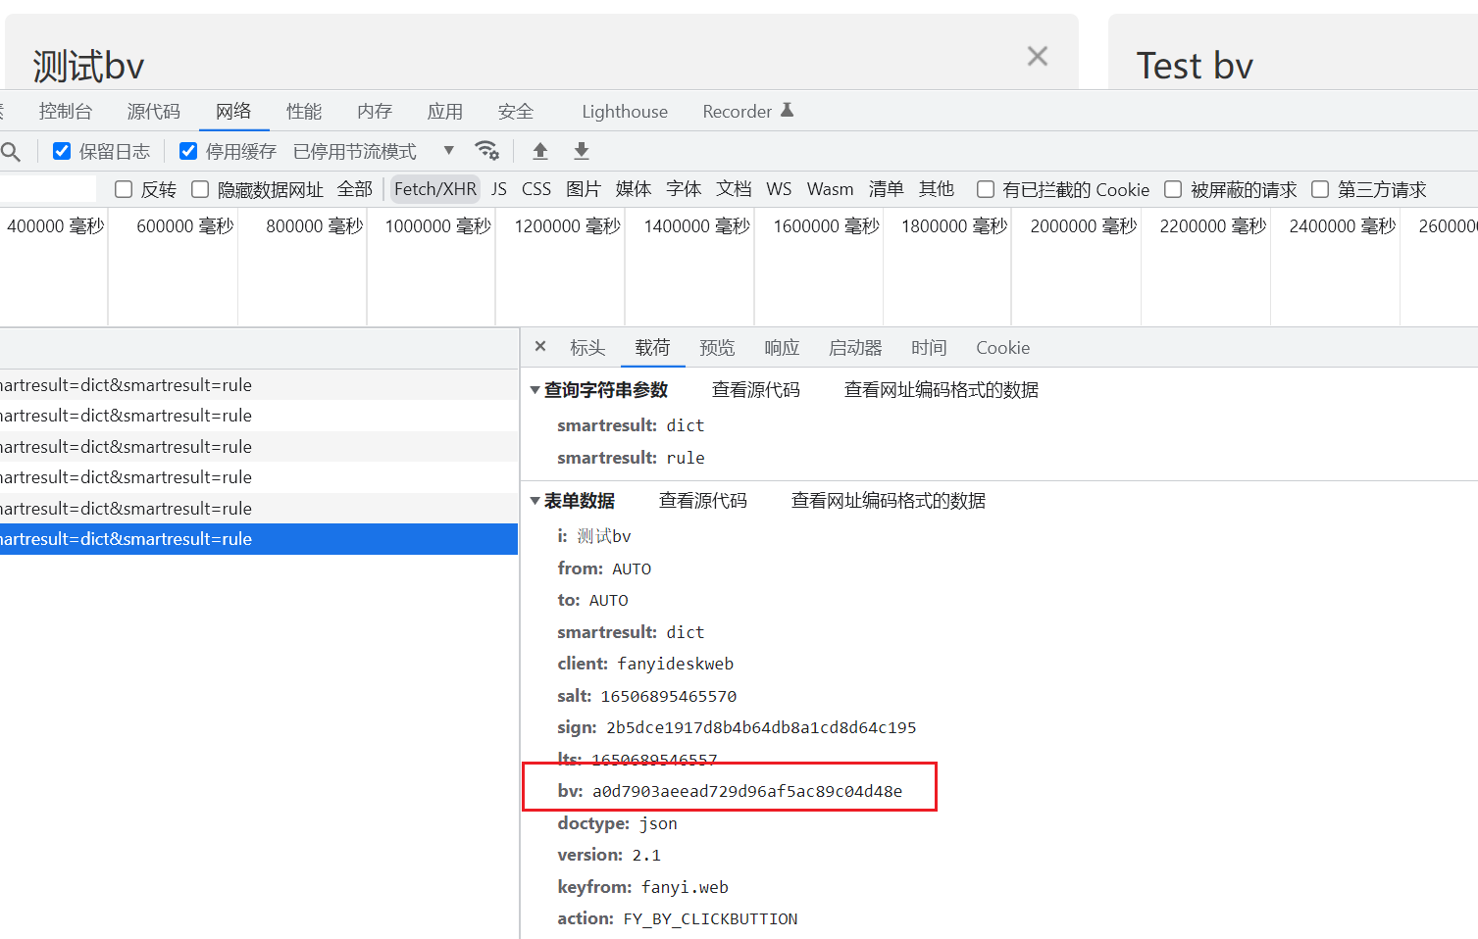The image size is (1478, 939).
Task: Enable the 第三方请求 filter checkbox
Action: click(1319, 188)
